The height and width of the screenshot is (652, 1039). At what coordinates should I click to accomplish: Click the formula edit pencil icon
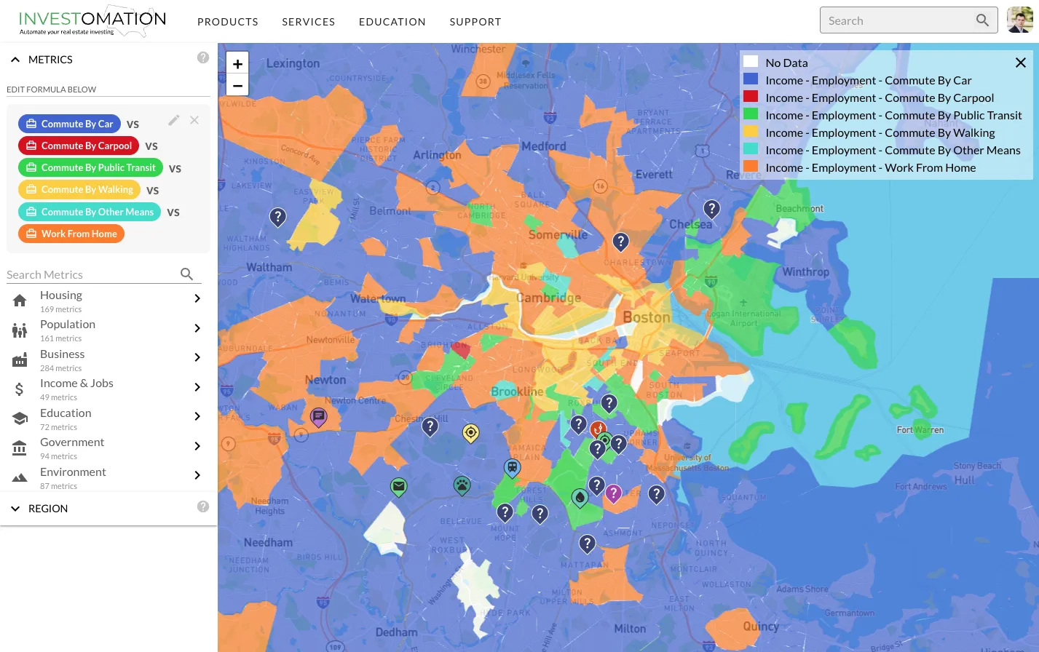pos(173,120)
